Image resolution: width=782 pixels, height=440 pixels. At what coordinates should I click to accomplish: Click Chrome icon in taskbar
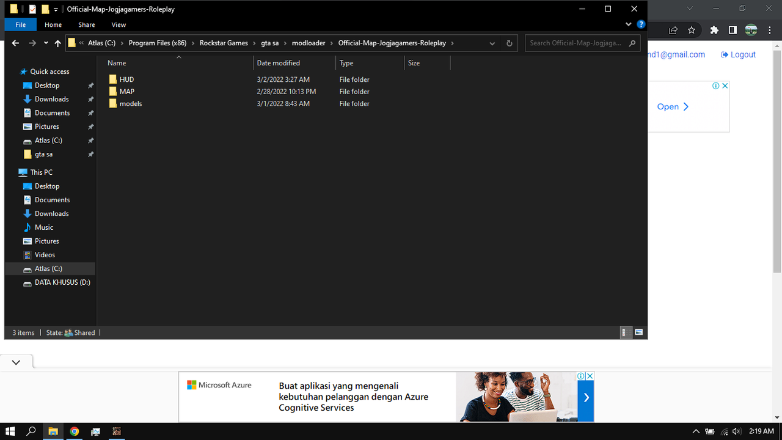(74, 431)
